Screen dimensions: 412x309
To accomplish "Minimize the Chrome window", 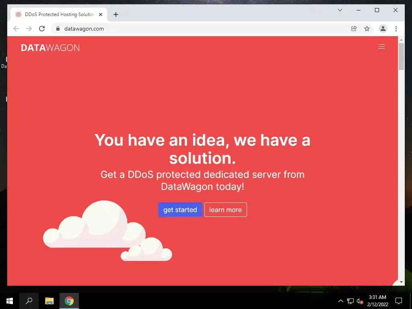I will pyautogui.click(x=358, y=10).
